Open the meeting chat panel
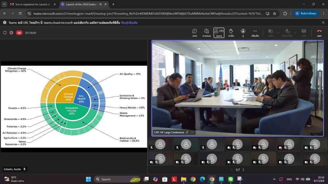Image resolution: width=328 pixels, height=184 pixels. 195,33
